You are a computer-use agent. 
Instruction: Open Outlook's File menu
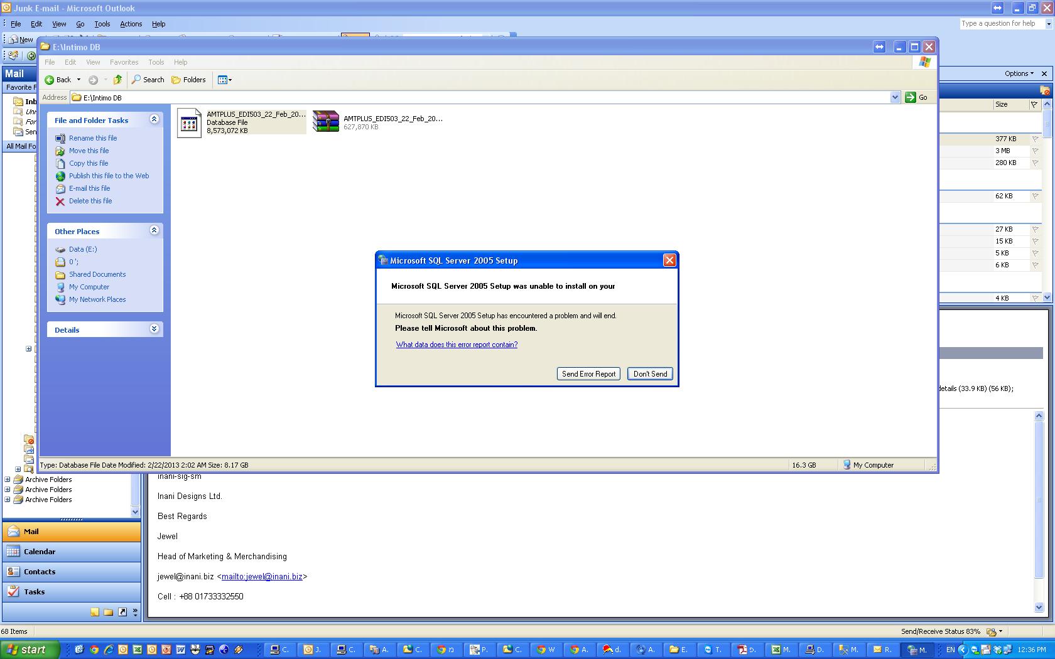(x=16, y=24)
